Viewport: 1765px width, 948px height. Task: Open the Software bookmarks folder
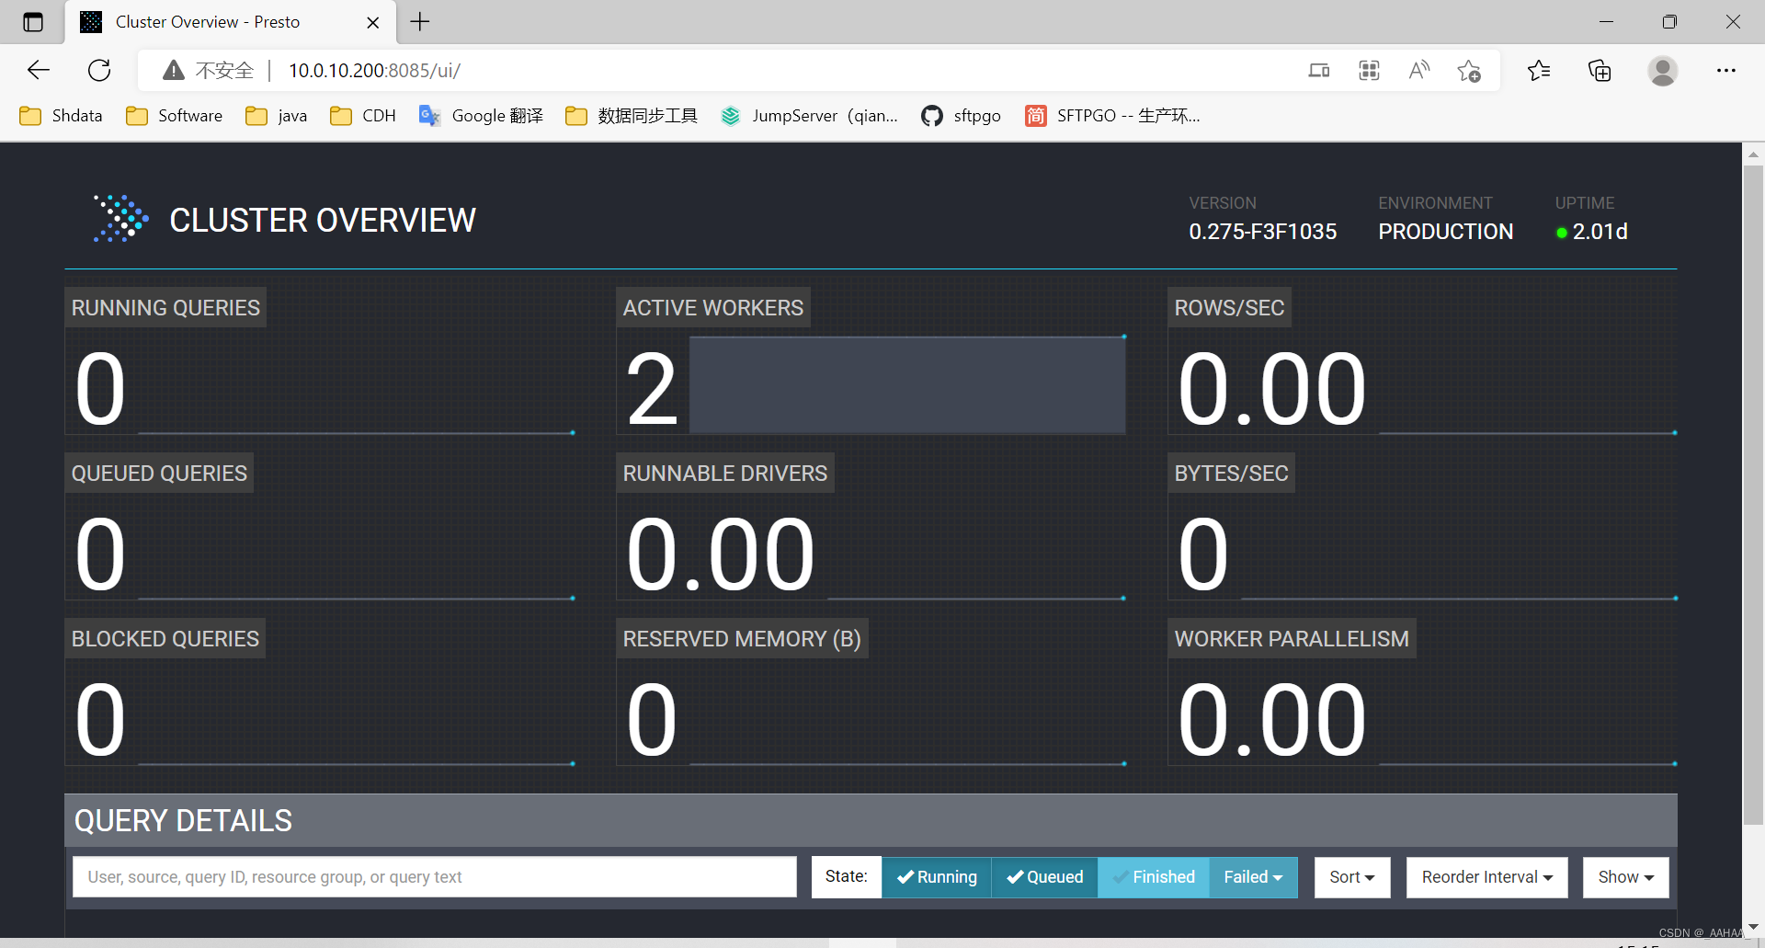[175, 116]
